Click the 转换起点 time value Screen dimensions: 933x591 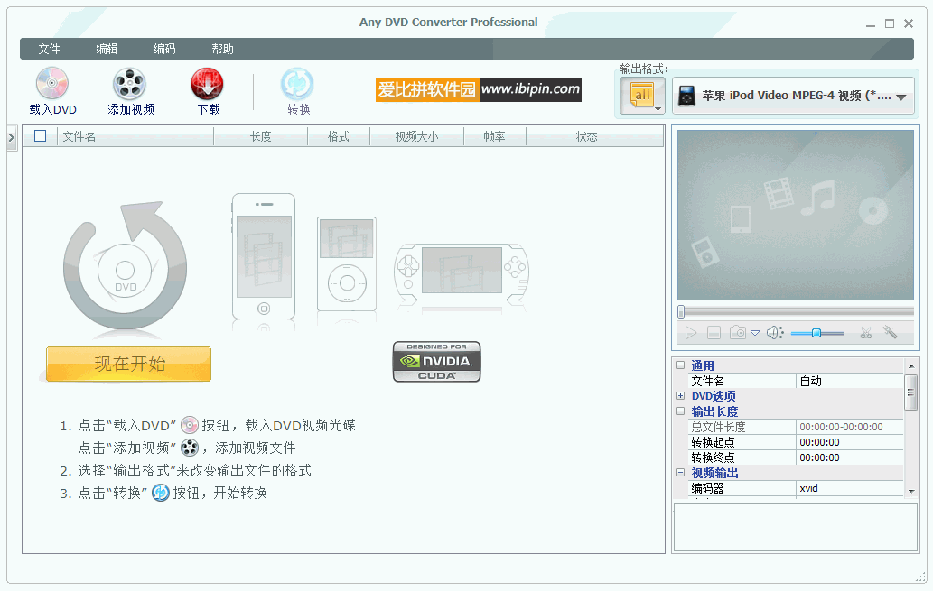[x=850, y=442]
